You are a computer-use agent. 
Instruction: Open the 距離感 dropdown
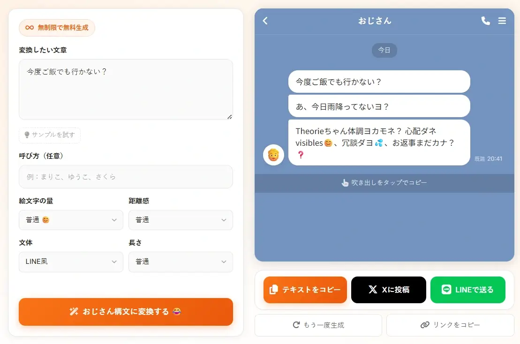(x=181, y=220)
